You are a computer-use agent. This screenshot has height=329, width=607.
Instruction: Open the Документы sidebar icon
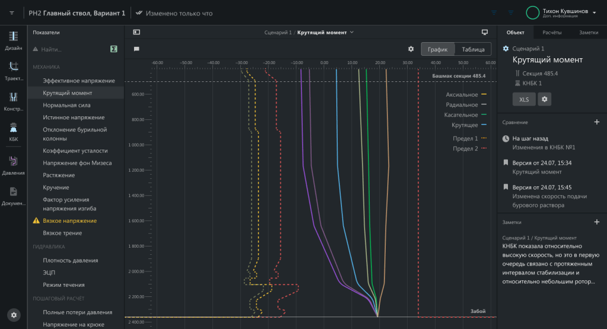(x=13, y=195)
